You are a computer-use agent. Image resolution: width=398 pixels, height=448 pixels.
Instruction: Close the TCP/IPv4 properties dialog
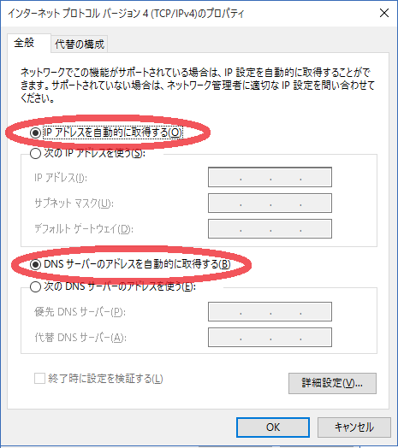[x=384, y=13]
